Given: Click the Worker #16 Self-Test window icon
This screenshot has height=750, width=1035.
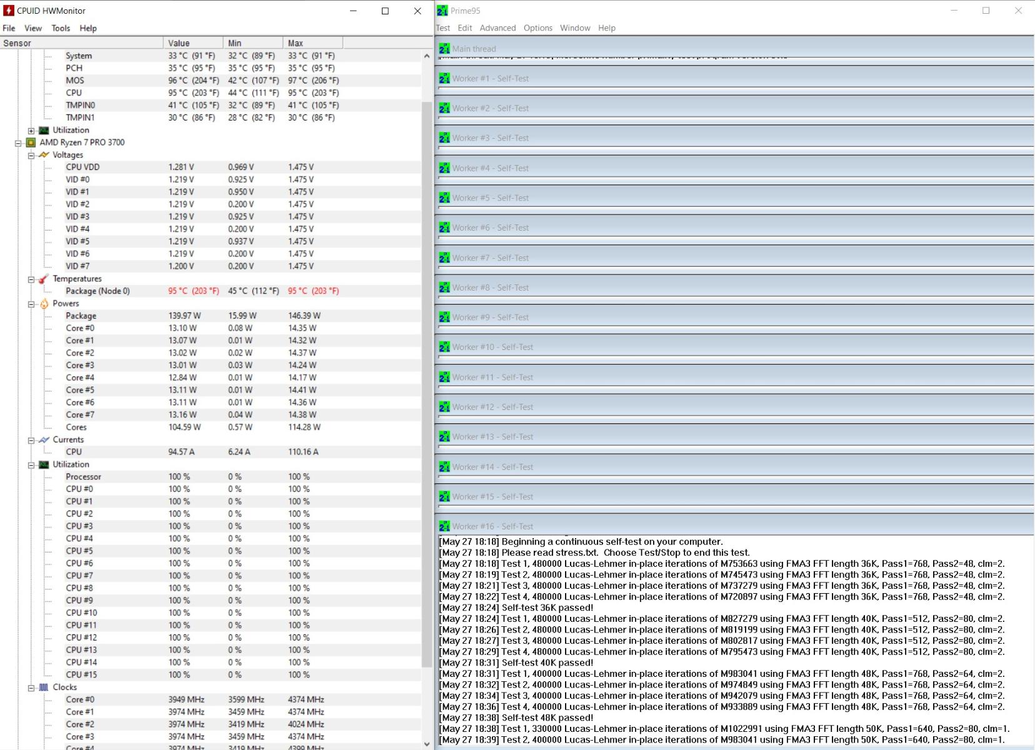Looking at the screenshot, I should pyautogui.click(x=444, y=527).
